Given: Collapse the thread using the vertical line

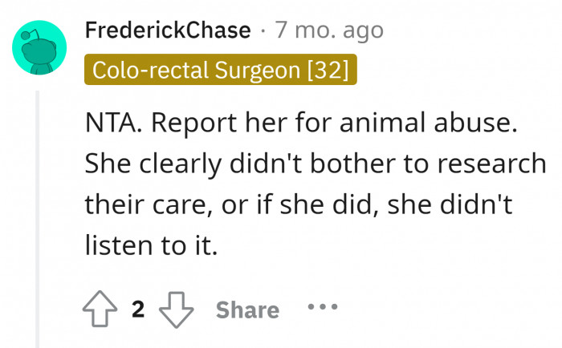Looking at the screenshot, I should [x=39, y=216].
